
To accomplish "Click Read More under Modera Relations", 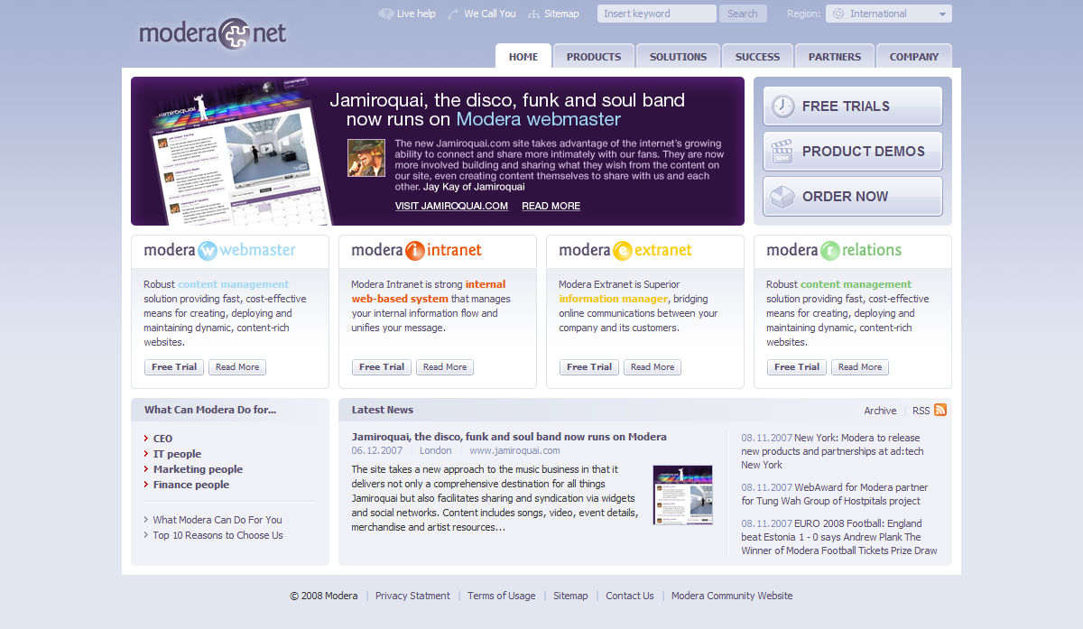I will (860, 367).
